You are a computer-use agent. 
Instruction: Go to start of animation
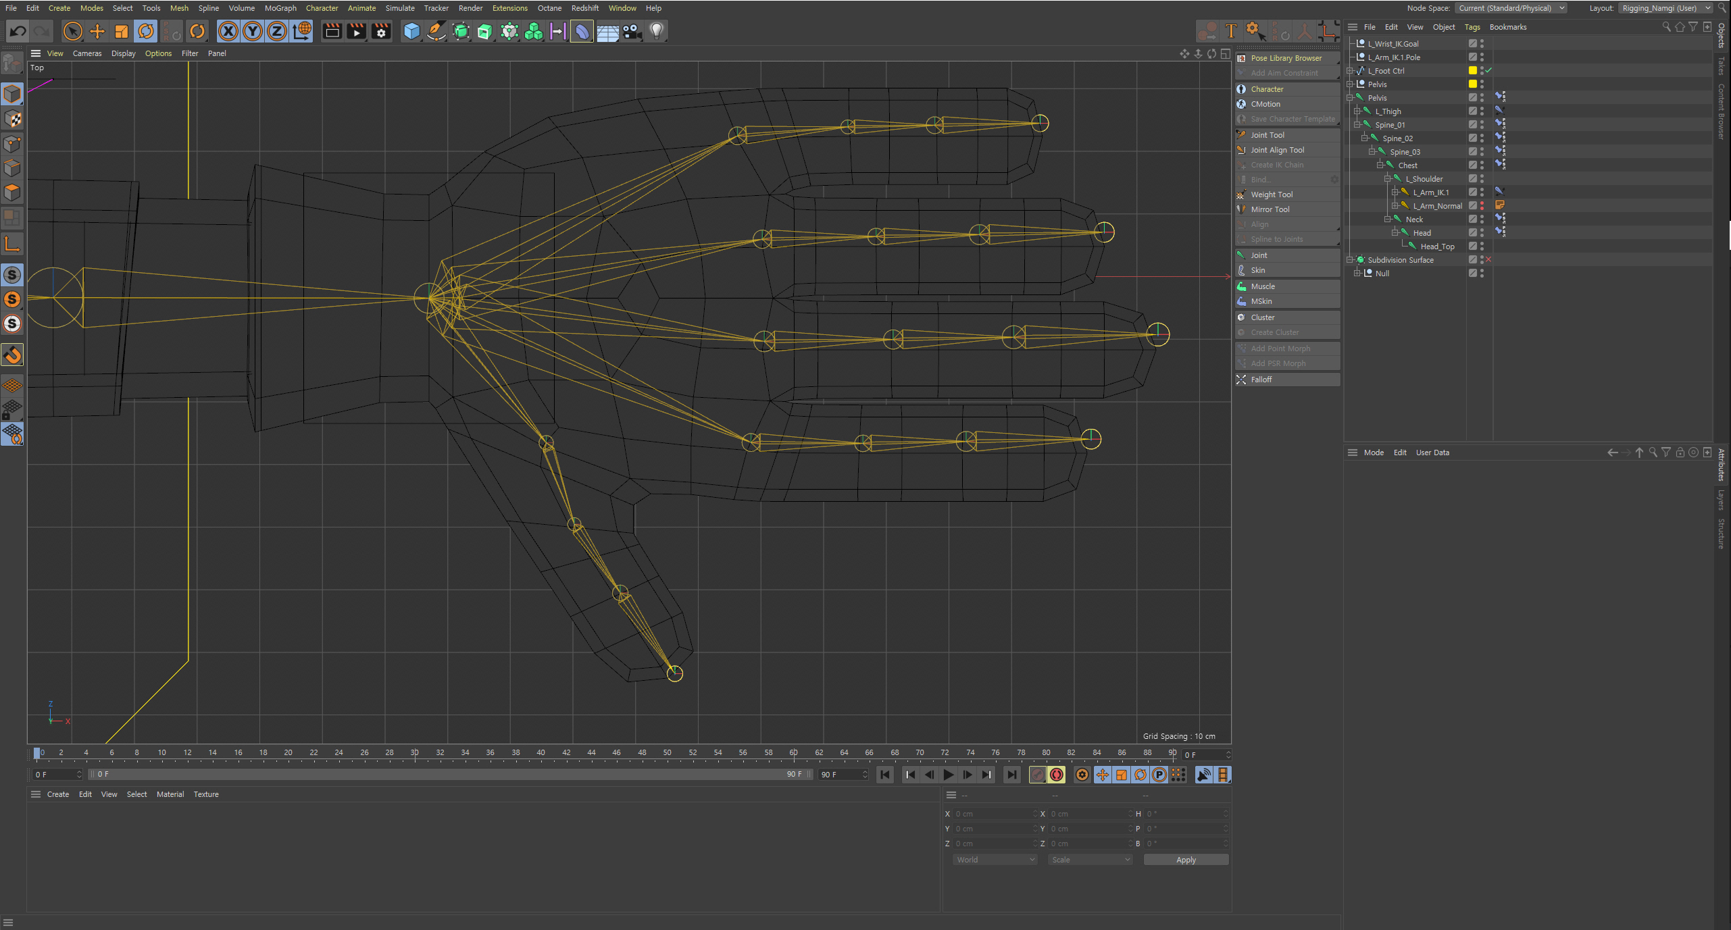pos(884,775)
